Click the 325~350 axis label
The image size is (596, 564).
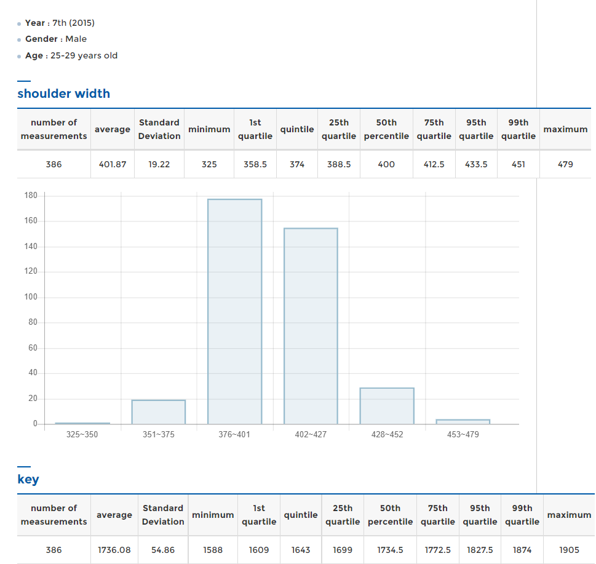pyautogui.click(x=82, y=434)
